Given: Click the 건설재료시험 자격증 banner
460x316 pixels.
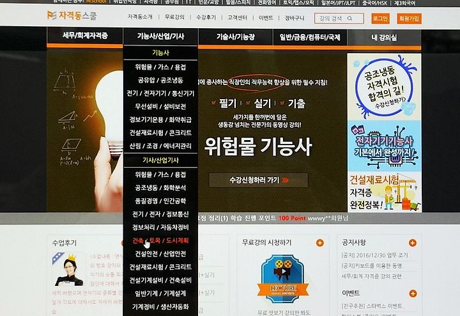Looking at the screenshot, I should pos(385,192).
